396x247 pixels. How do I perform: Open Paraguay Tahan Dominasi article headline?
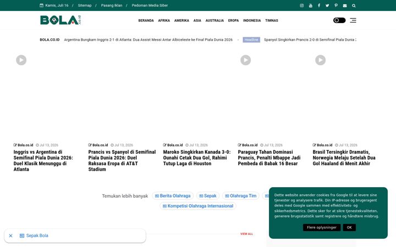coord(269,158)
